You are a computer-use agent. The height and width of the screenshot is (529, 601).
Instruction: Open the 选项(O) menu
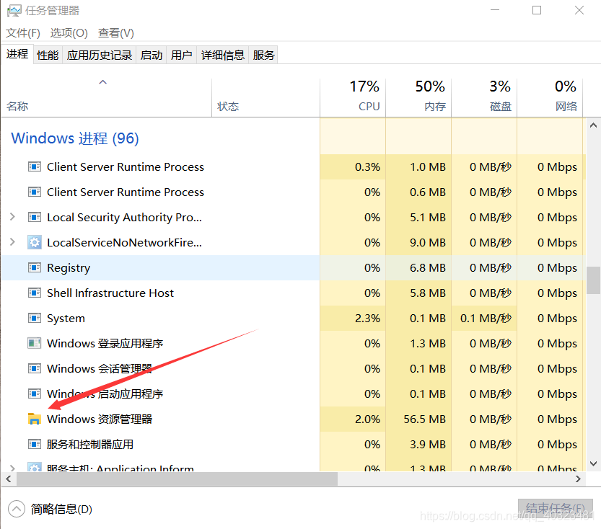(69, 33)
